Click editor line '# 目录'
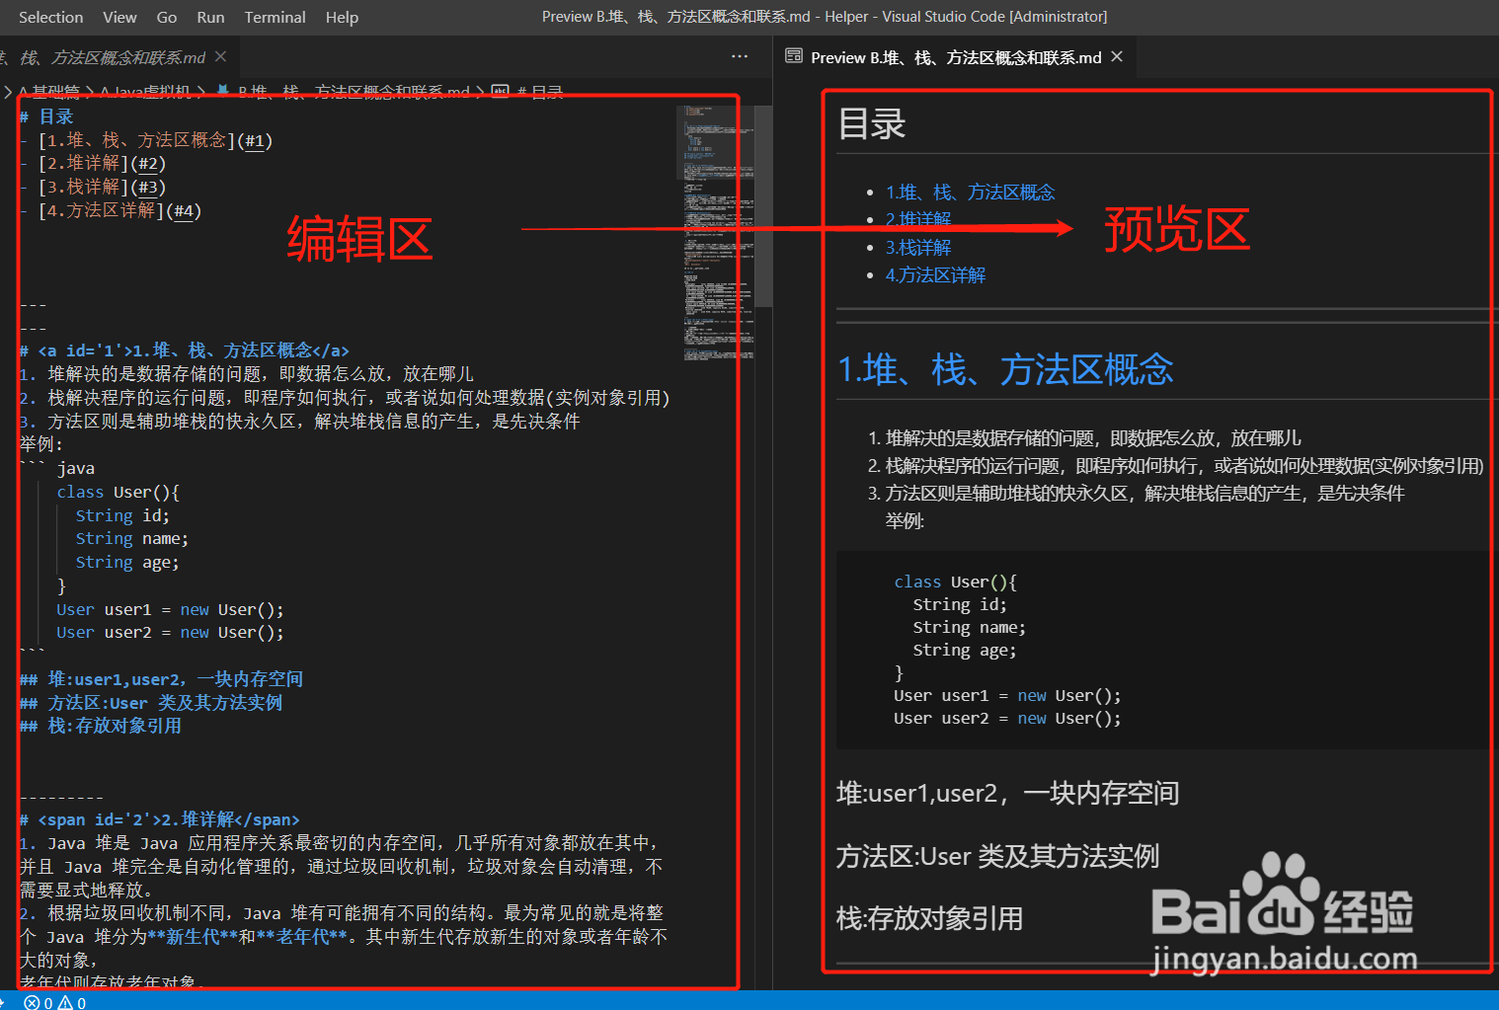1499x1010 pixels. (46, 117)
